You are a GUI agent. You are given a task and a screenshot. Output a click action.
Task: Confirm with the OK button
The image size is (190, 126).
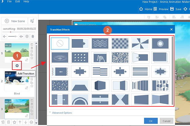click(x=151, y=121)
